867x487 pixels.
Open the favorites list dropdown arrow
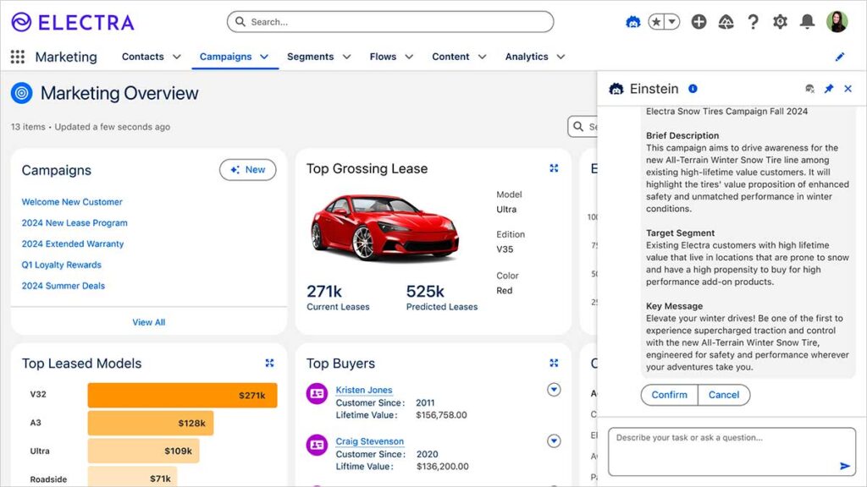click(x=671, y=22)
